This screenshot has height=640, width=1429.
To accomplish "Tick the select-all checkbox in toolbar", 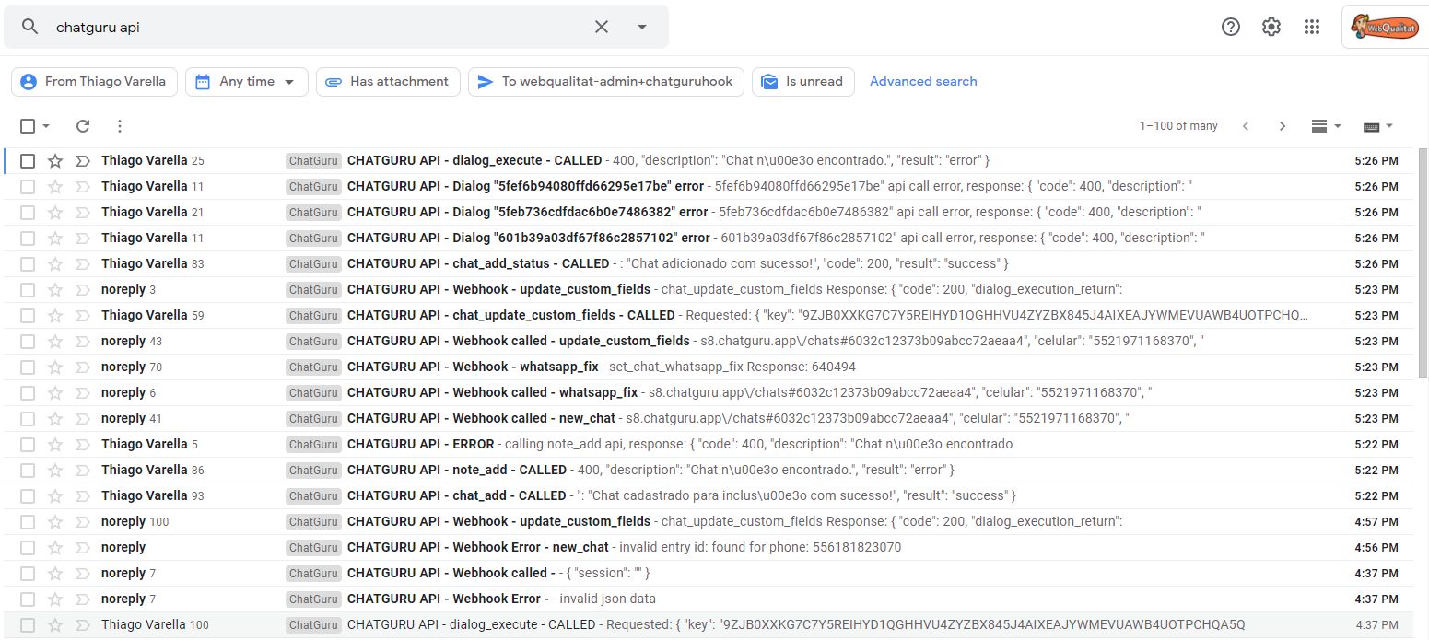I will point(28,126).
